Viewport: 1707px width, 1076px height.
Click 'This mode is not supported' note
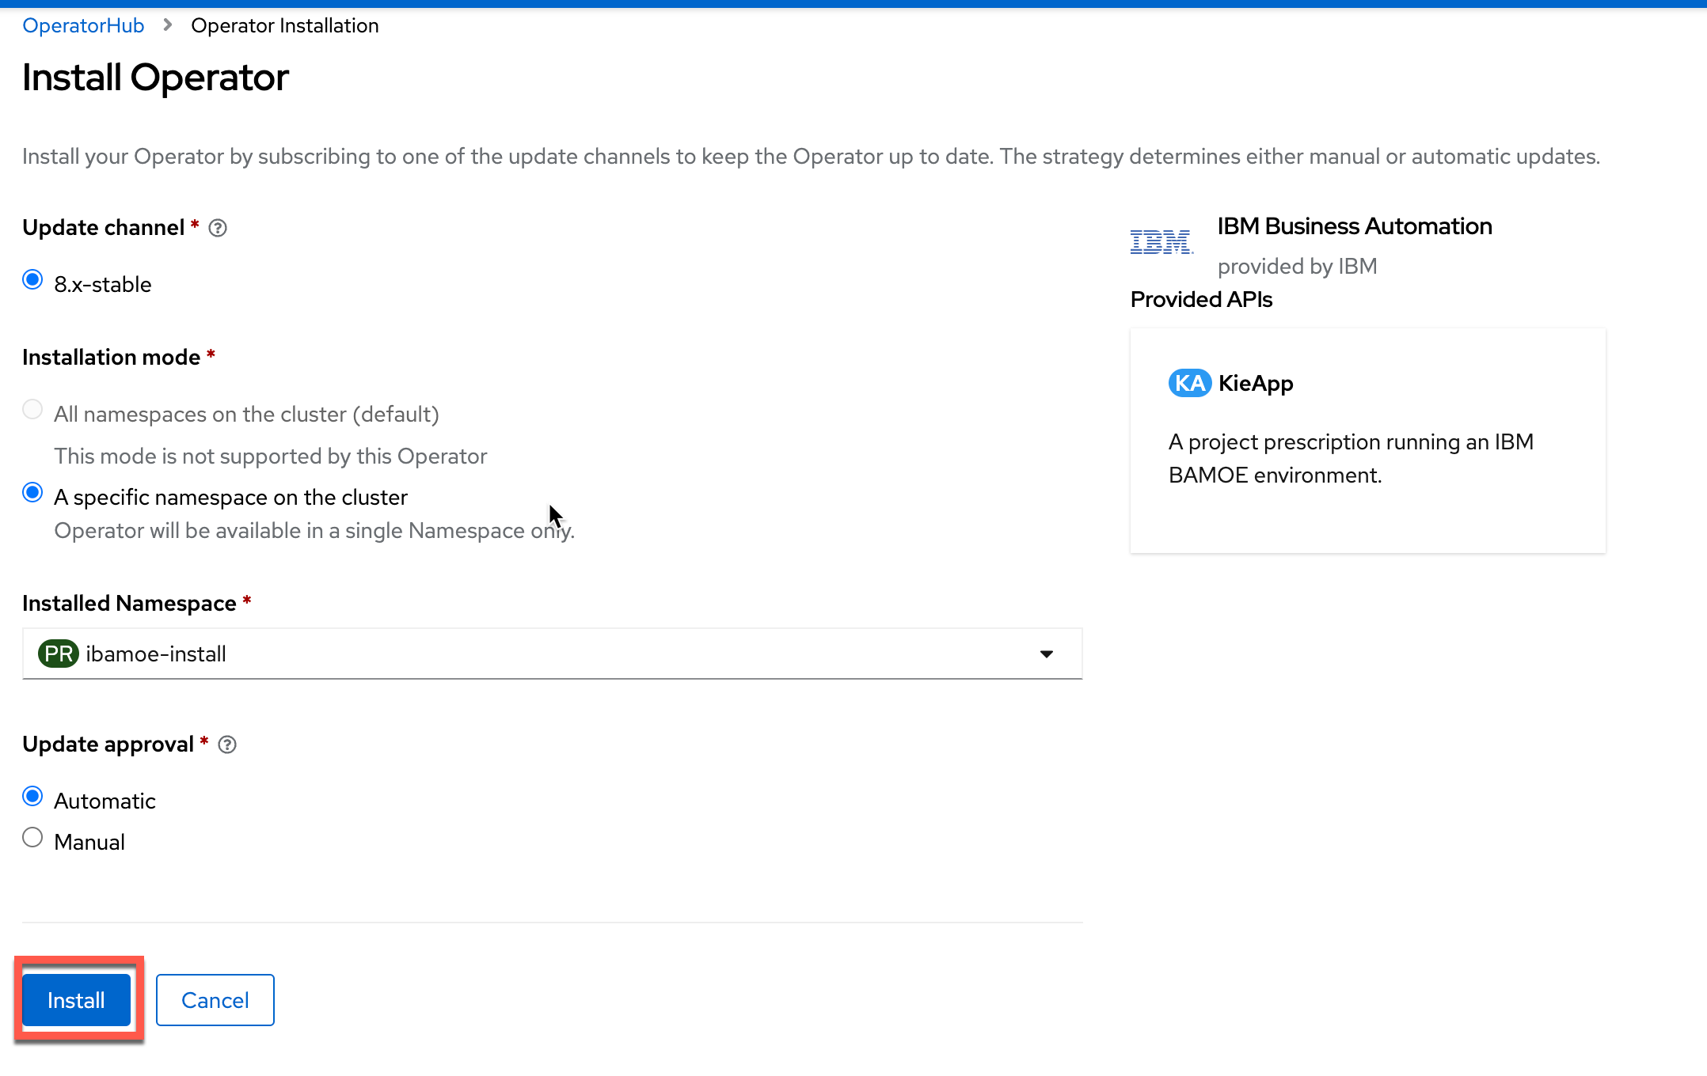270,457
